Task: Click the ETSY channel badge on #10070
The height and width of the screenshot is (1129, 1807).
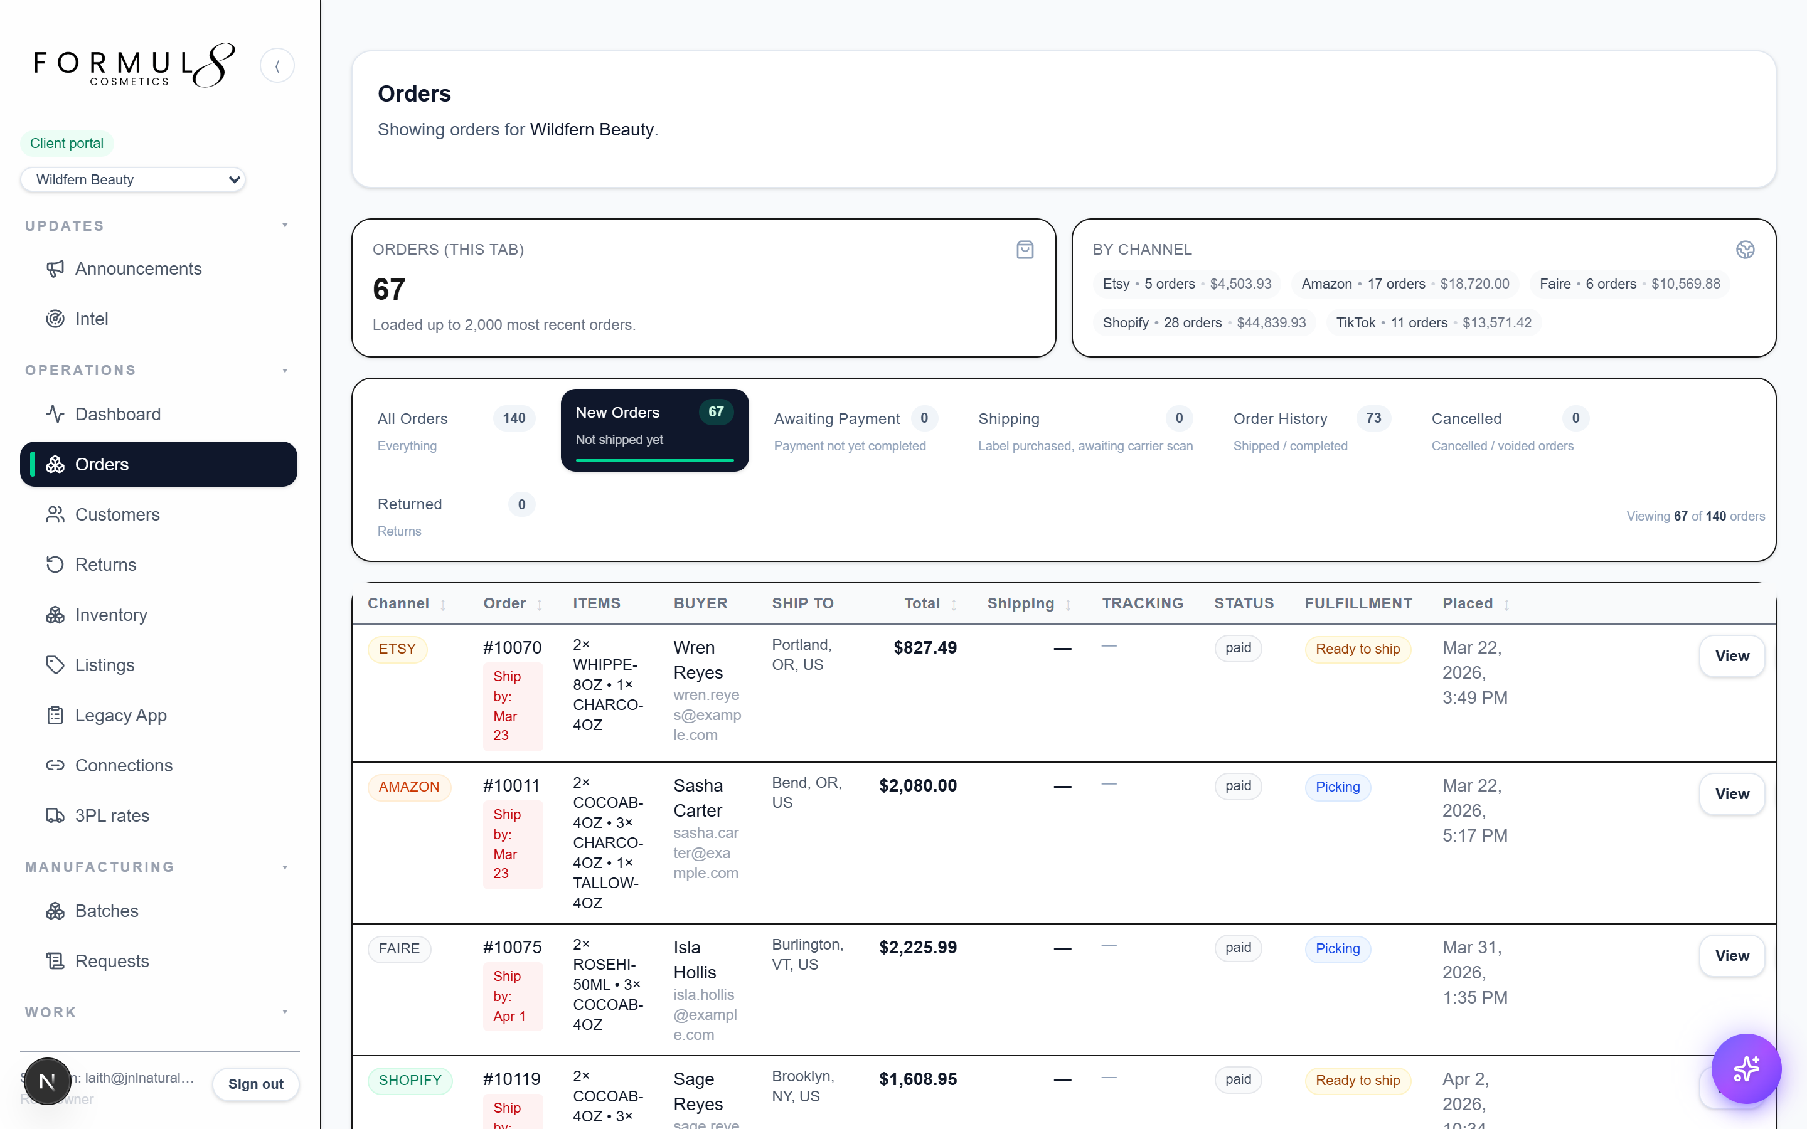Action: tap(397, 649)
